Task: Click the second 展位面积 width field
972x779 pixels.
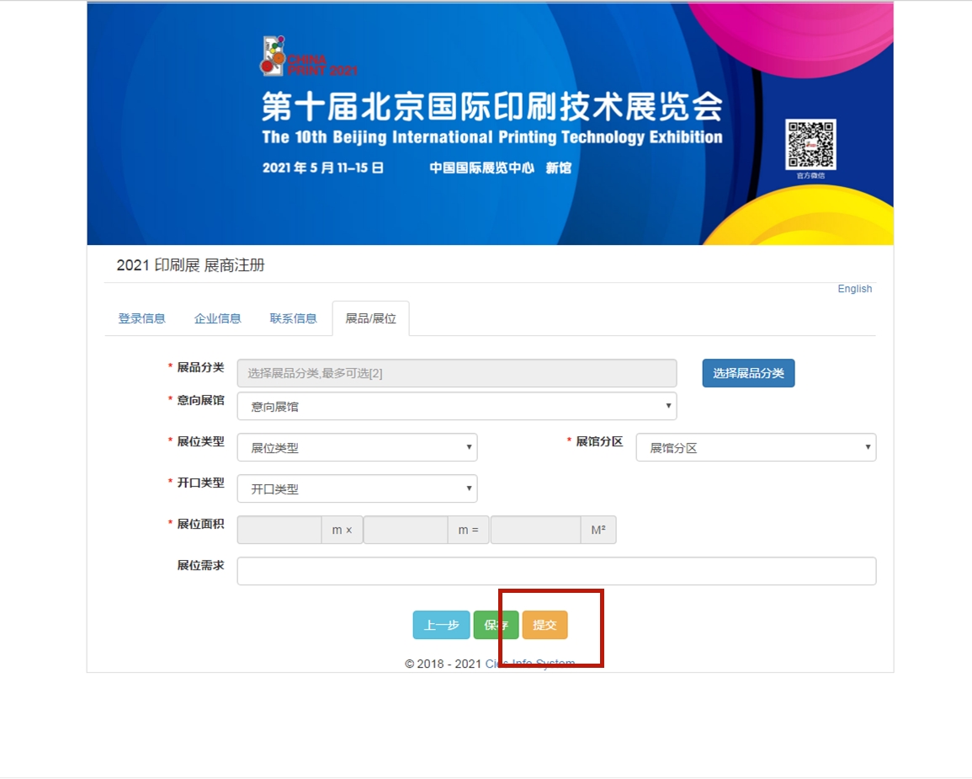Action: (406, 530)
